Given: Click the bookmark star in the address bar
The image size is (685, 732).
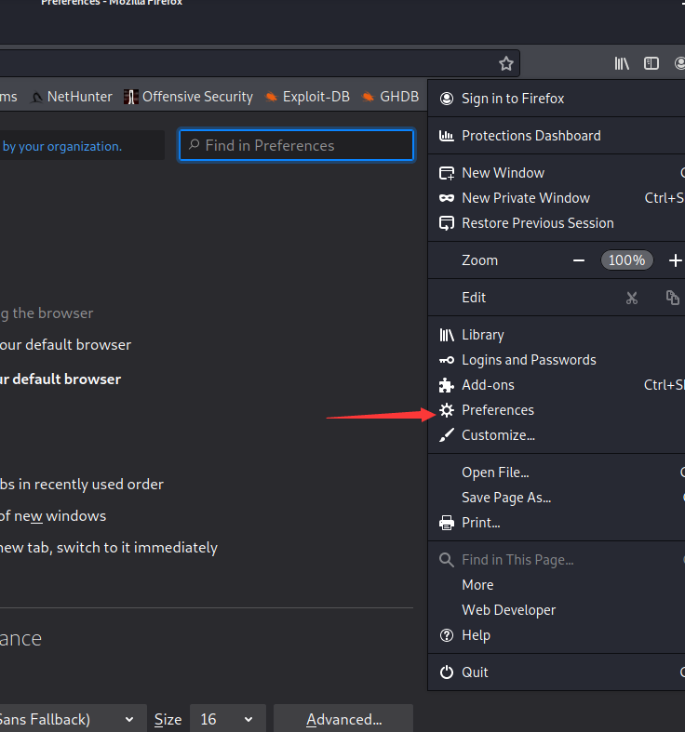Looking at the screenshot, I should (x=505, y=63).
